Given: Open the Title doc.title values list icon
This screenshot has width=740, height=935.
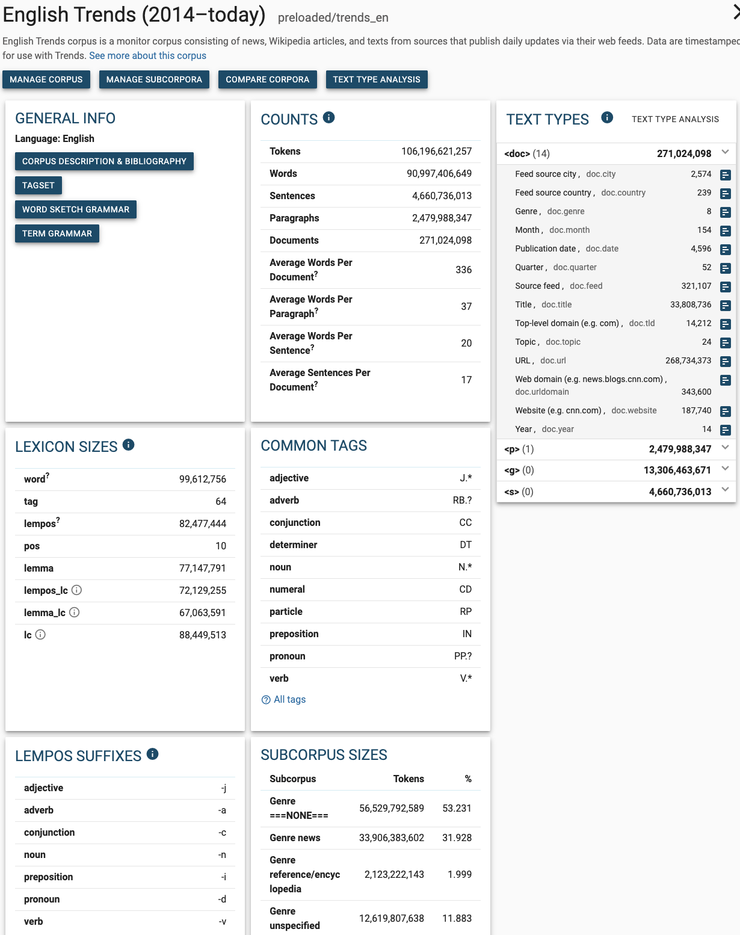Looking at the screenshot, I should point(726,306).
